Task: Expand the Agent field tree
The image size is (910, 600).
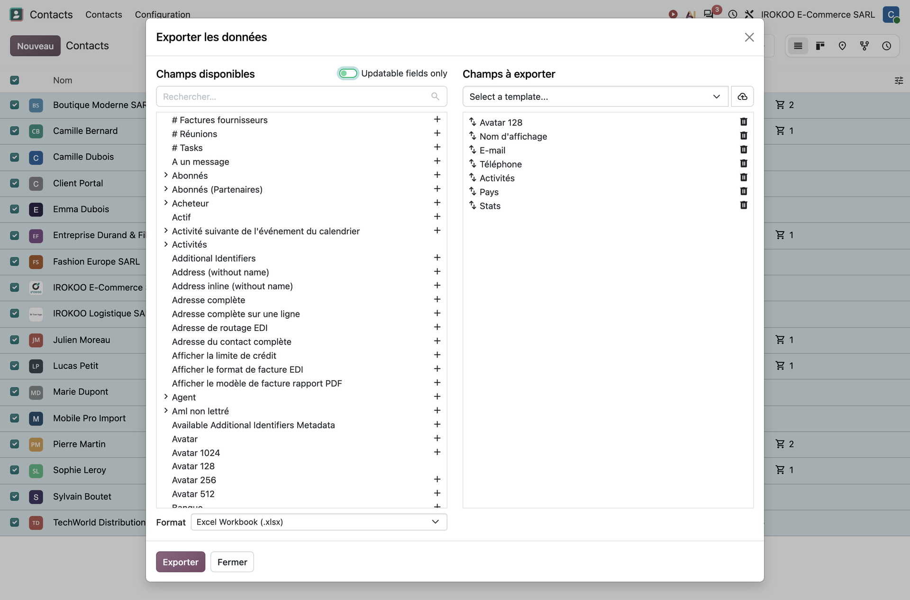Action: 166,397
